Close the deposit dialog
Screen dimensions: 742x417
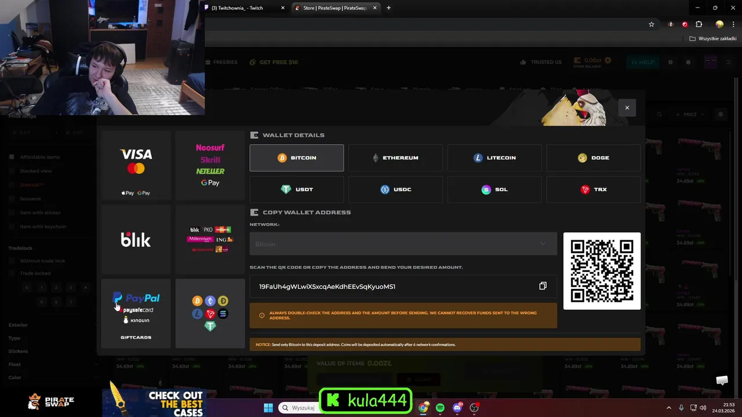pos(627,108)
